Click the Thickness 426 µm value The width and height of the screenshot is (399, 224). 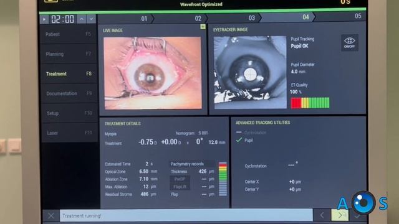click(206, 172)
